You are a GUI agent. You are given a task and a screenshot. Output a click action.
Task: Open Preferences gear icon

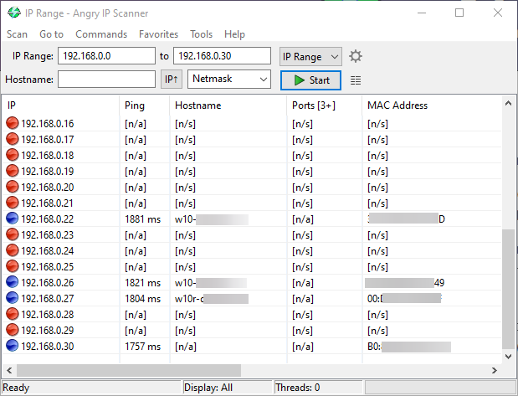pyautogui.click(x=356, y=56)
